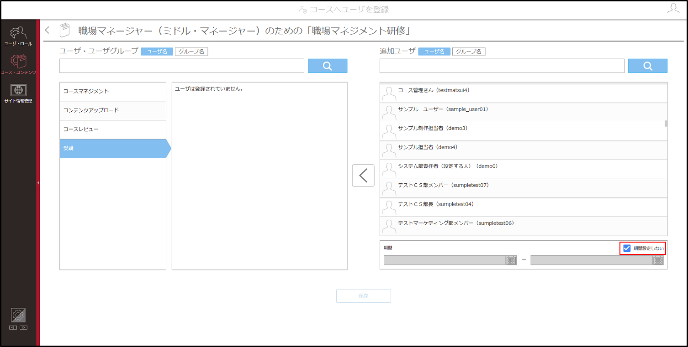Select user テストＣＳ部長 (sumpletest04)
The width and height of the screenshot is (688, 347).
coord(524,207)
